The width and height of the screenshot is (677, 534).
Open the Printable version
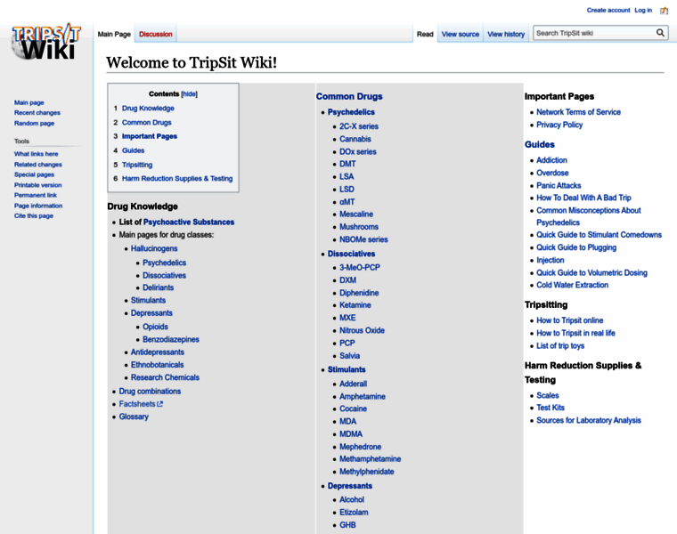[x=38, y=185]
